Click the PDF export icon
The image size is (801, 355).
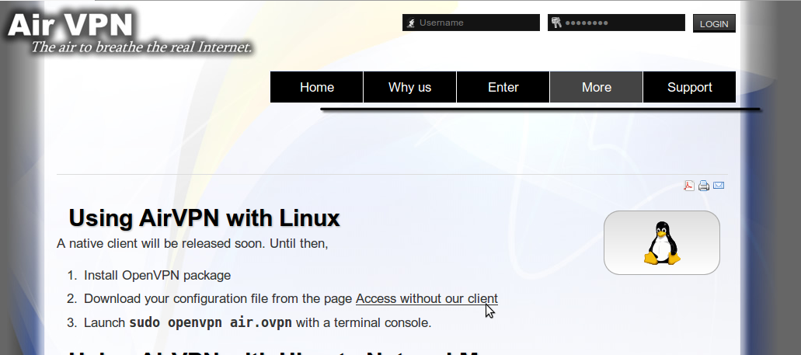tap(688, 186)
